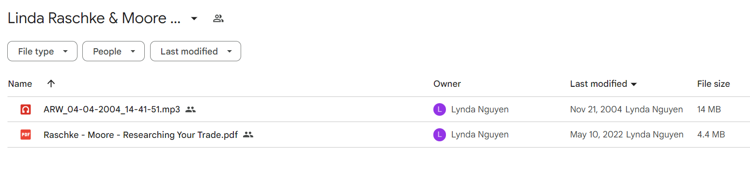This screenshot has height=190, width=750.
Task: Click the Linda Raschke & Moore folder title
Action: coord(94,19)
